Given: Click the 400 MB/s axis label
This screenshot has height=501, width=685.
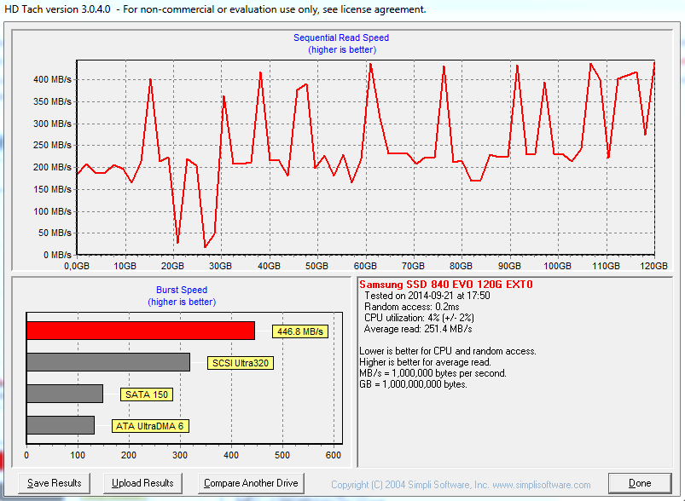Looking at the screenshot, I should (52, 79).
